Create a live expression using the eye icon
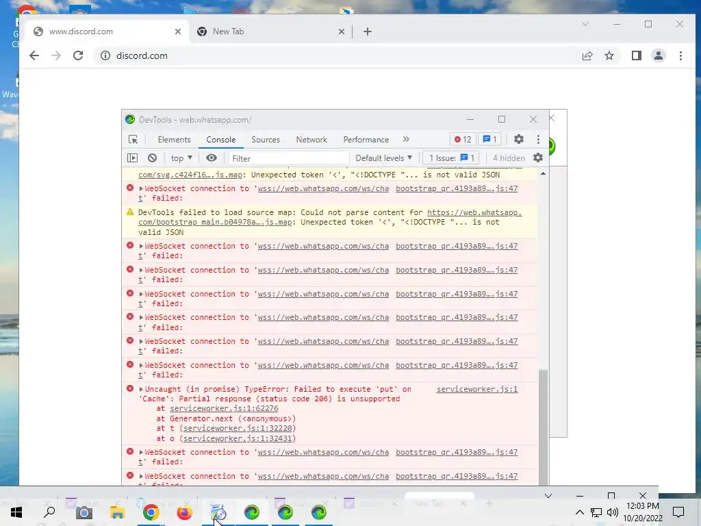This screenshot has height=526, width=701. pos(212,158)
